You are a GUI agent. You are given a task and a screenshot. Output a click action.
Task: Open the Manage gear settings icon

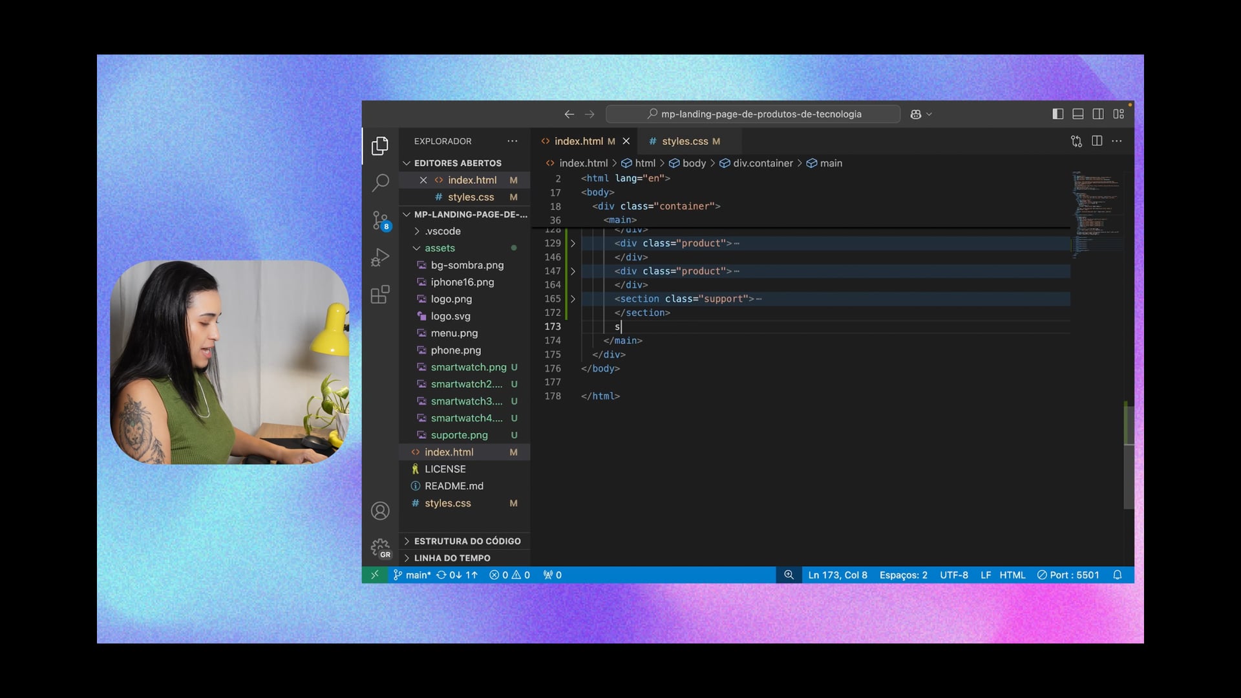click(x=380, y=548)
